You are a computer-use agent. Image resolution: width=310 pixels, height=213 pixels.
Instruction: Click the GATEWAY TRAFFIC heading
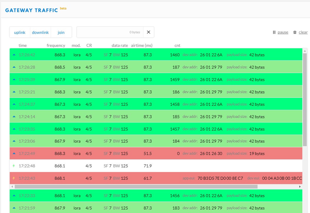[32, 10]
